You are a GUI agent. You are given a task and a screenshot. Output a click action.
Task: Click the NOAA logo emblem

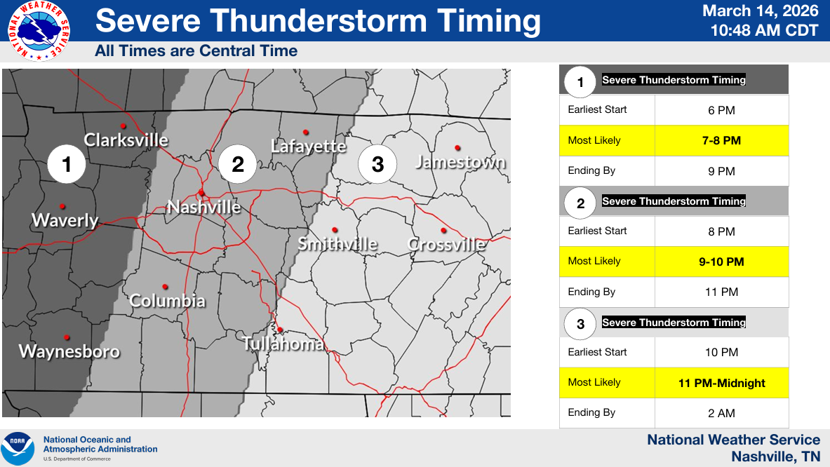(18, 449)
